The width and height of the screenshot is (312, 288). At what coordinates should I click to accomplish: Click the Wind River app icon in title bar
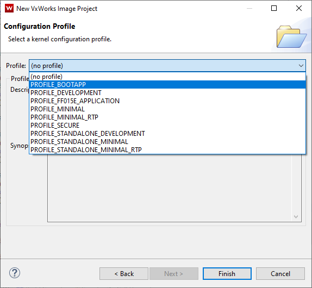tap(9, 8)
